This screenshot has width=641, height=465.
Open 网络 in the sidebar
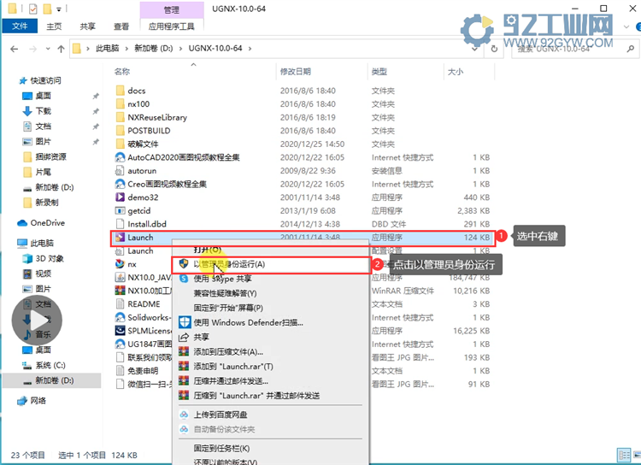pos(32,401)
